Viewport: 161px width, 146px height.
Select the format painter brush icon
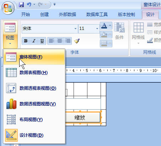click(77, 41)
